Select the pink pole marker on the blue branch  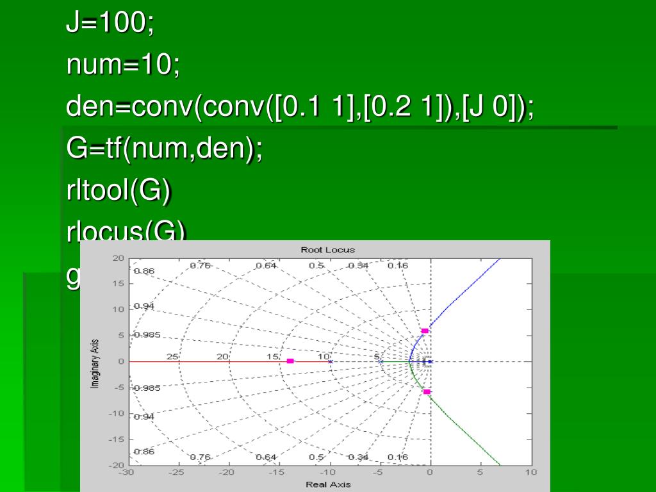click(425, 331)
